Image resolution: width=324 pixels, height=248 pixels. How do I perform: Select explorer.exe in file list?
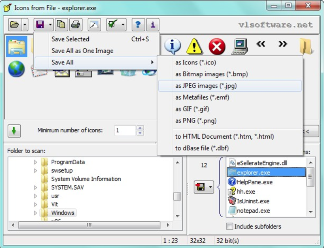pos(266,173)
